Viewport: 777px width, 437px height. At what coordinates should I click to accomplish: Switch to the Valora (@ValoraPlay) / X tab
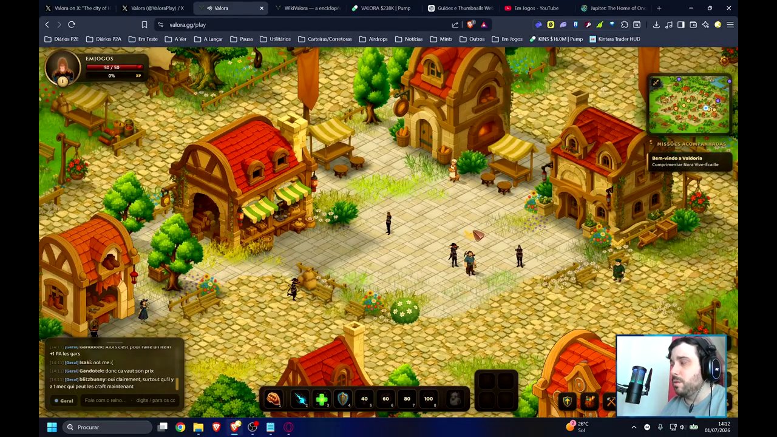click(154, 8)
